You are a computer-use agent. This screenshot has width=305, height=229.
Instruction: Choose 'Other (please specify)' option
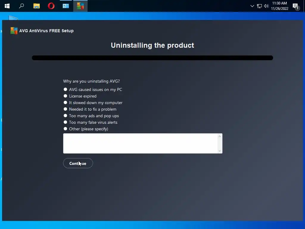(x=85, y=129)
